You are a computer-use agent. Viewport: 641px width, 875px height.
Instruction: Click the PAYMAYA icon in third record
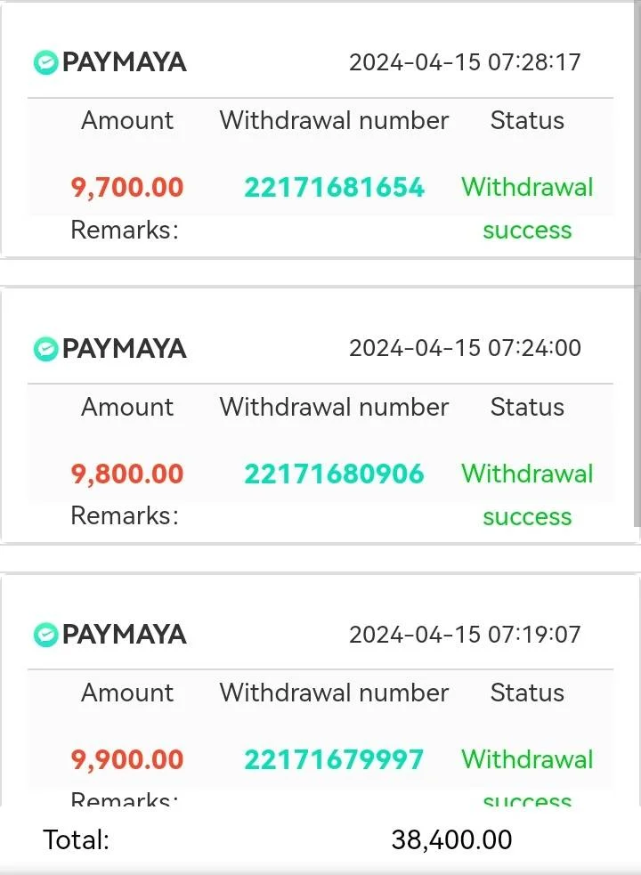[x=45, y=635]
